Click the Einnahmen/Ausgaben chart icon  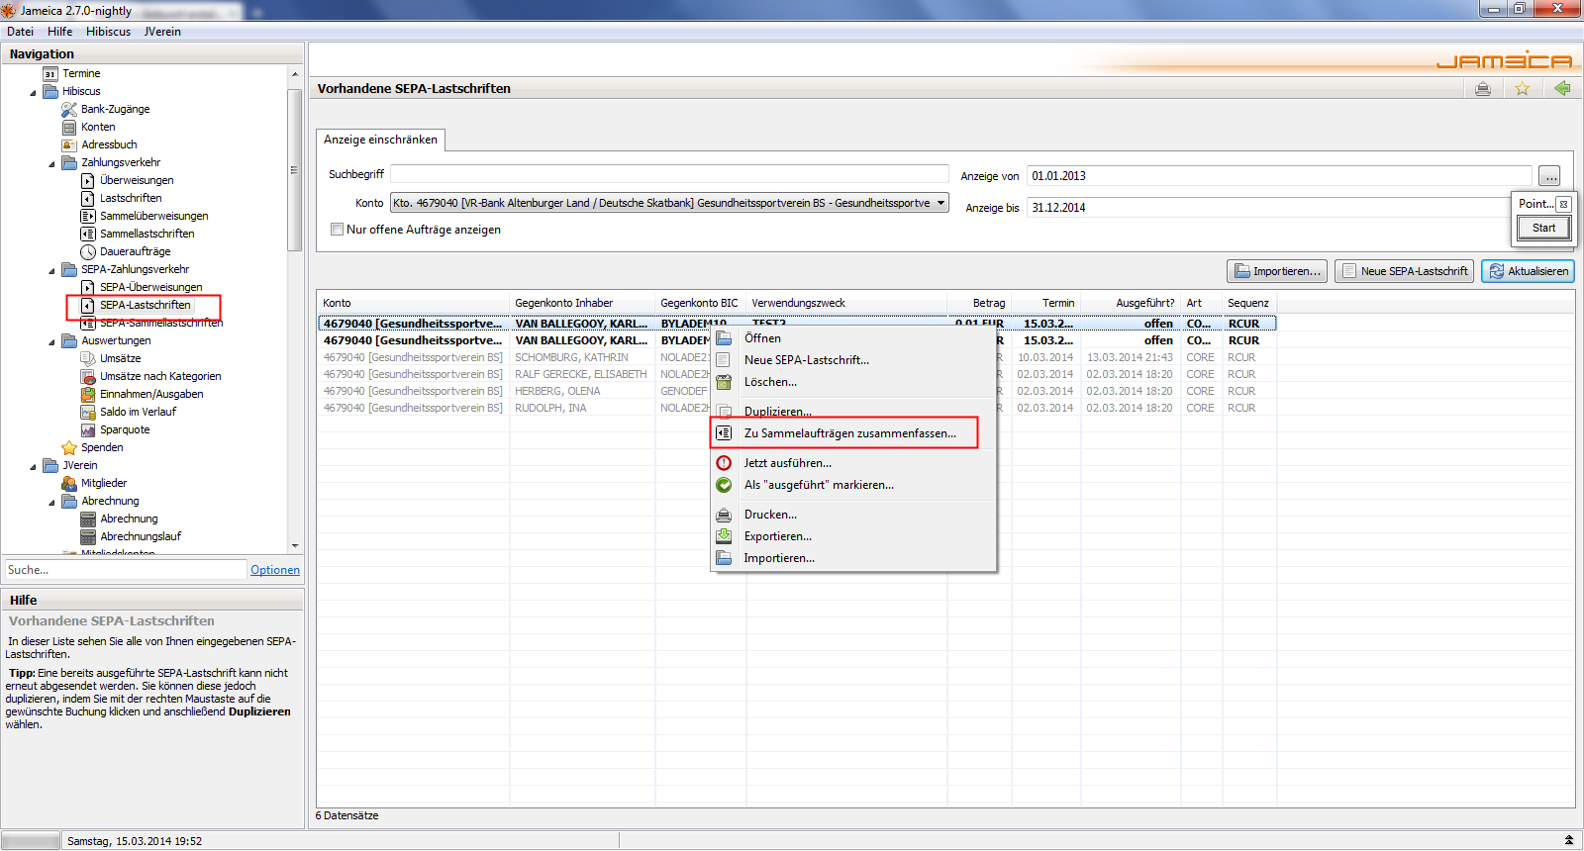[88, 394]
